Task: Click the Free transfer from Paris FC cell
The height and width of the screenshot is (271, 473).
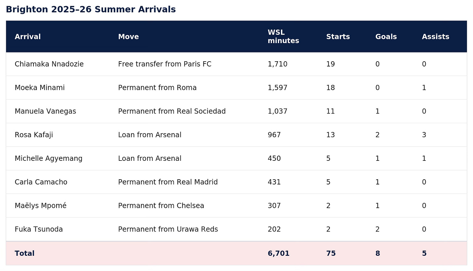Action: point(165,64)
